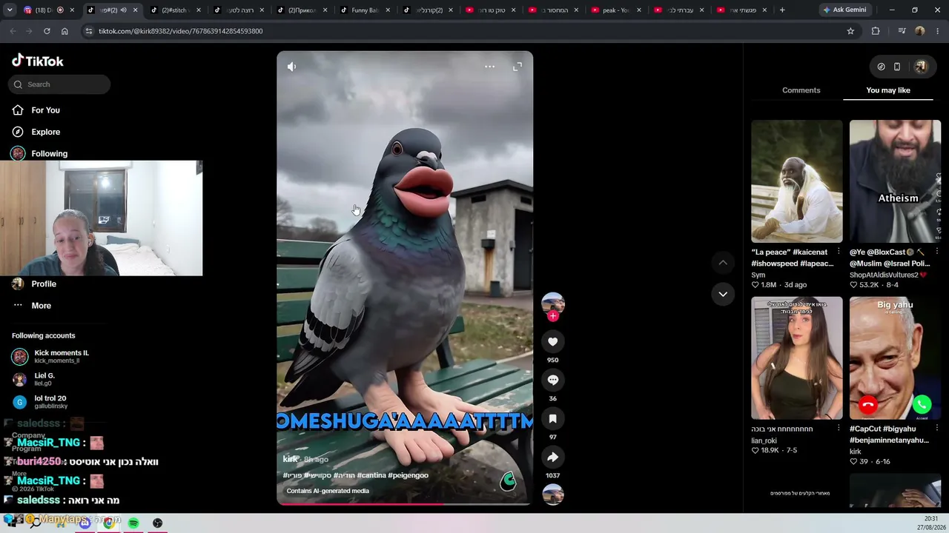Screen dimensions: 949x533
Task: Open the For You feed
Action: click(x=46, y=110)
